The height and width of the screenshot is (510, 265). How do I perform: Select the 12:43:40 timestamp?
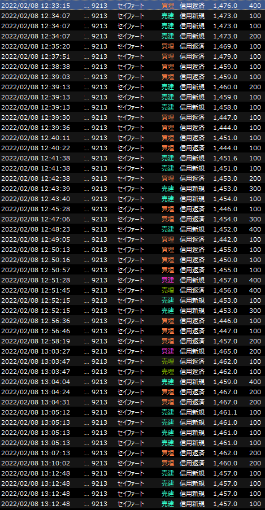coord(36,199)
